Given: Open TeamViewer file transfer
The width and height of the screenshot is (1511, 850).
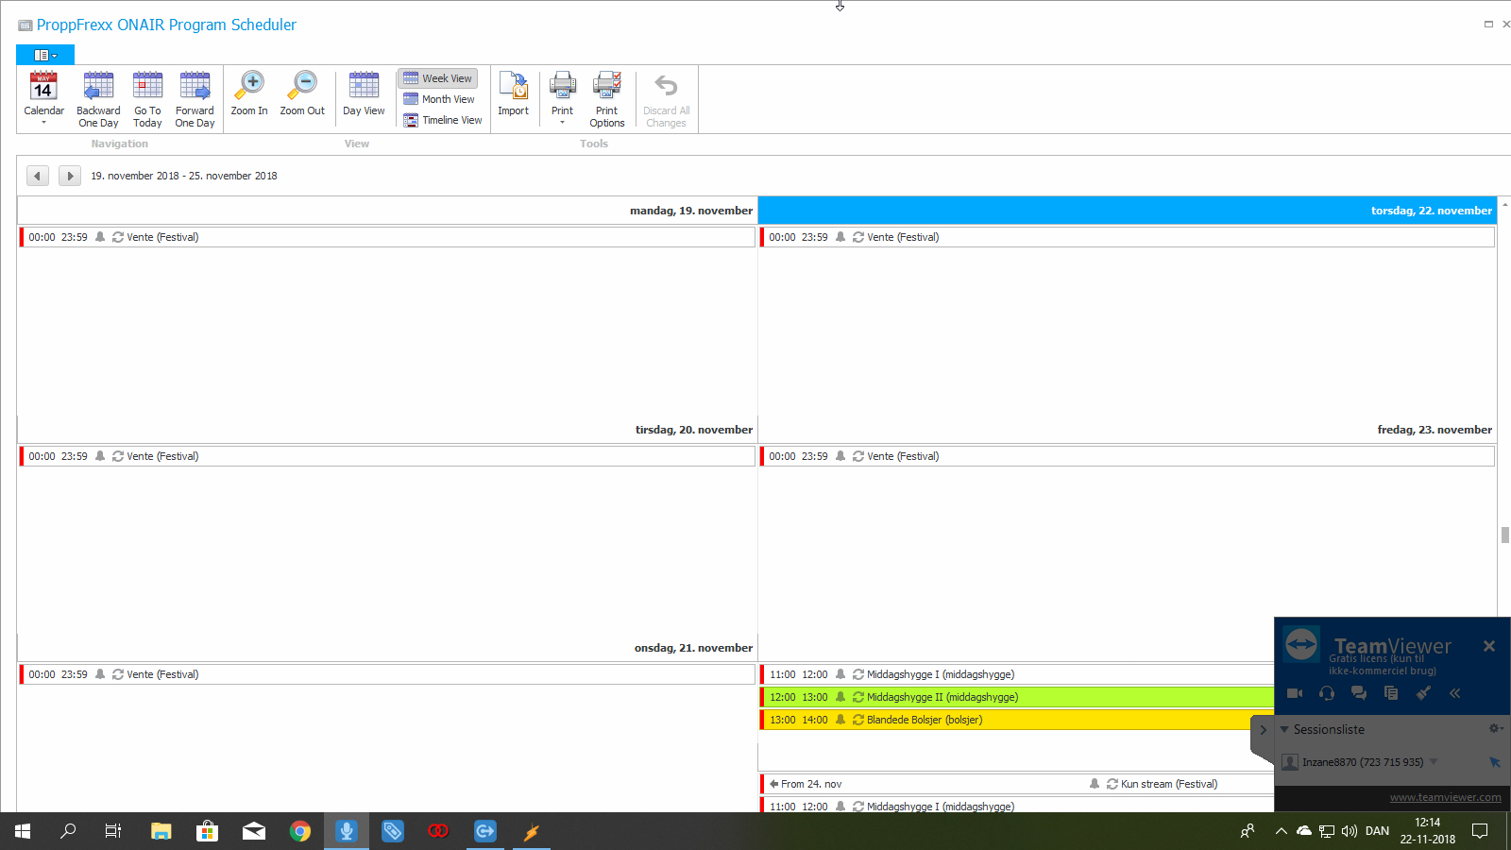Looking at the screenshot, I should pos(1391,693).
